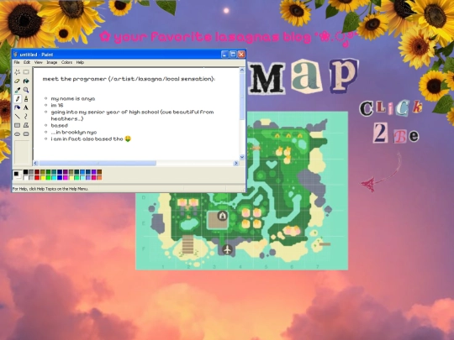
Task: Click the horizontal scrollbar left arrow
Action: (x=35, y=164)
